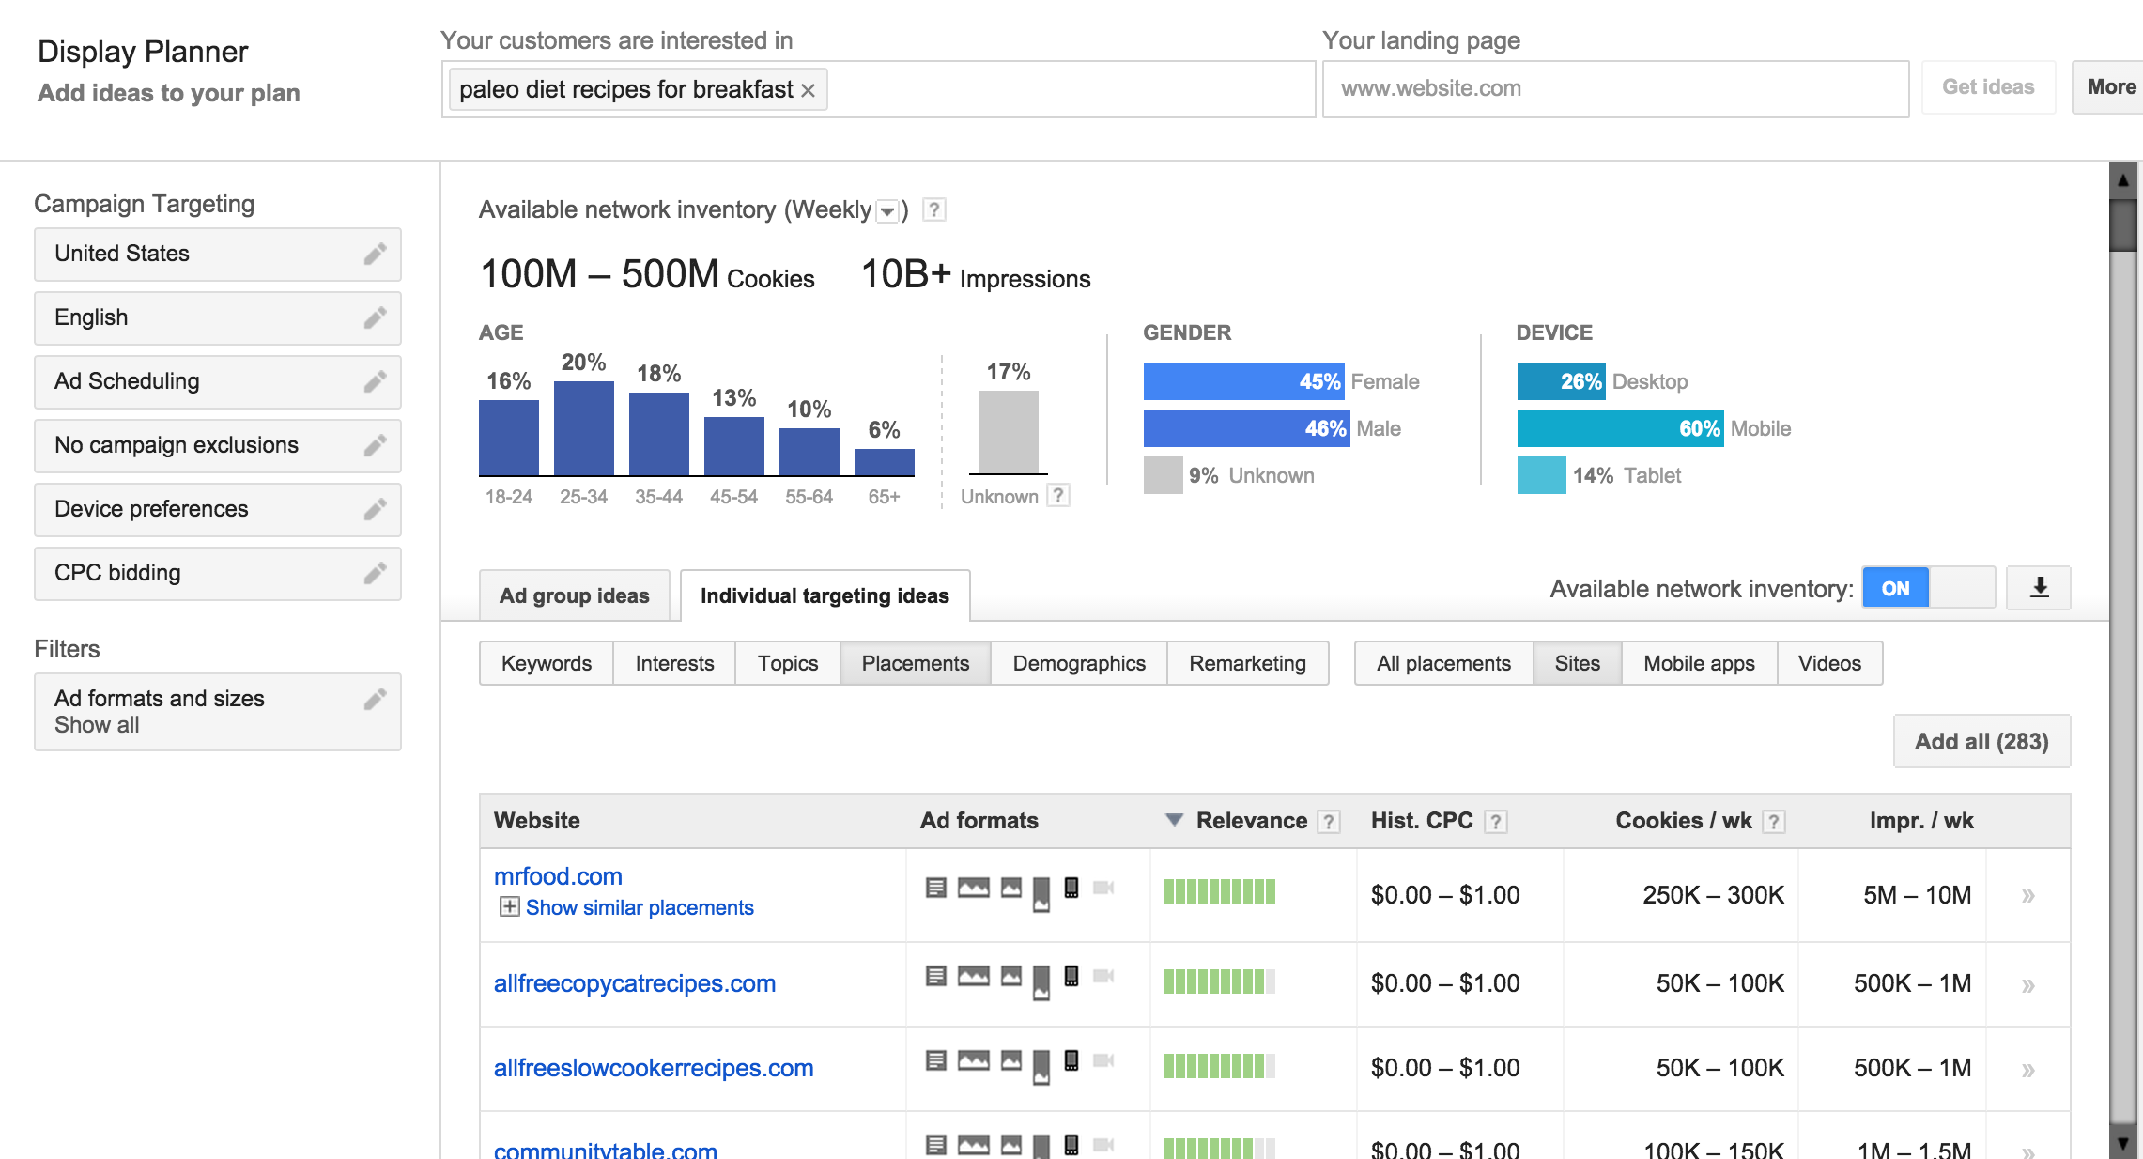This screenshot has width=2143, height=1159.
Task: Click the Tablet device swatch
Action: [x=1542, y=475]
